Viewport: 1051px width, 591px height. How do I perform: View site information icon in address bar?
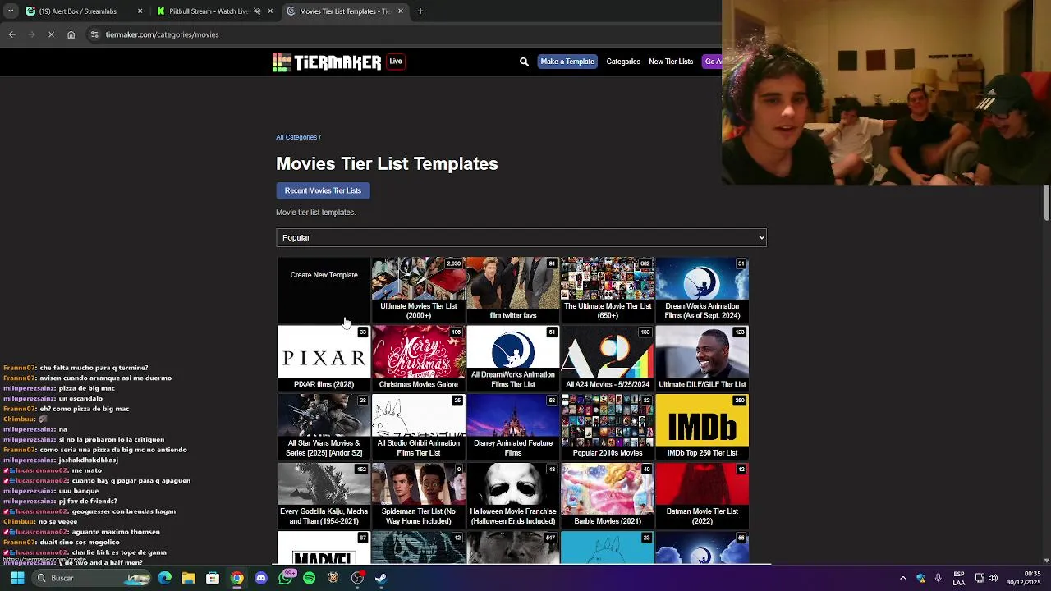pos(94,34)
